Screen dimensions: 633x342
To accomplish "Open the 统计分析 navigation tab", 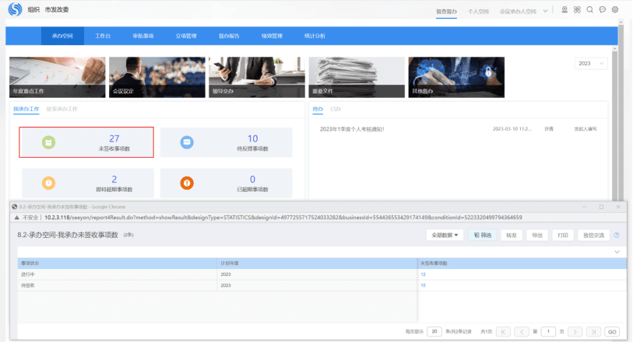I will (315, 36).
